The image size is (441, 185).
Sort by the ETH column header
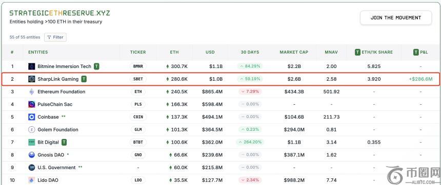click(174, 52)
